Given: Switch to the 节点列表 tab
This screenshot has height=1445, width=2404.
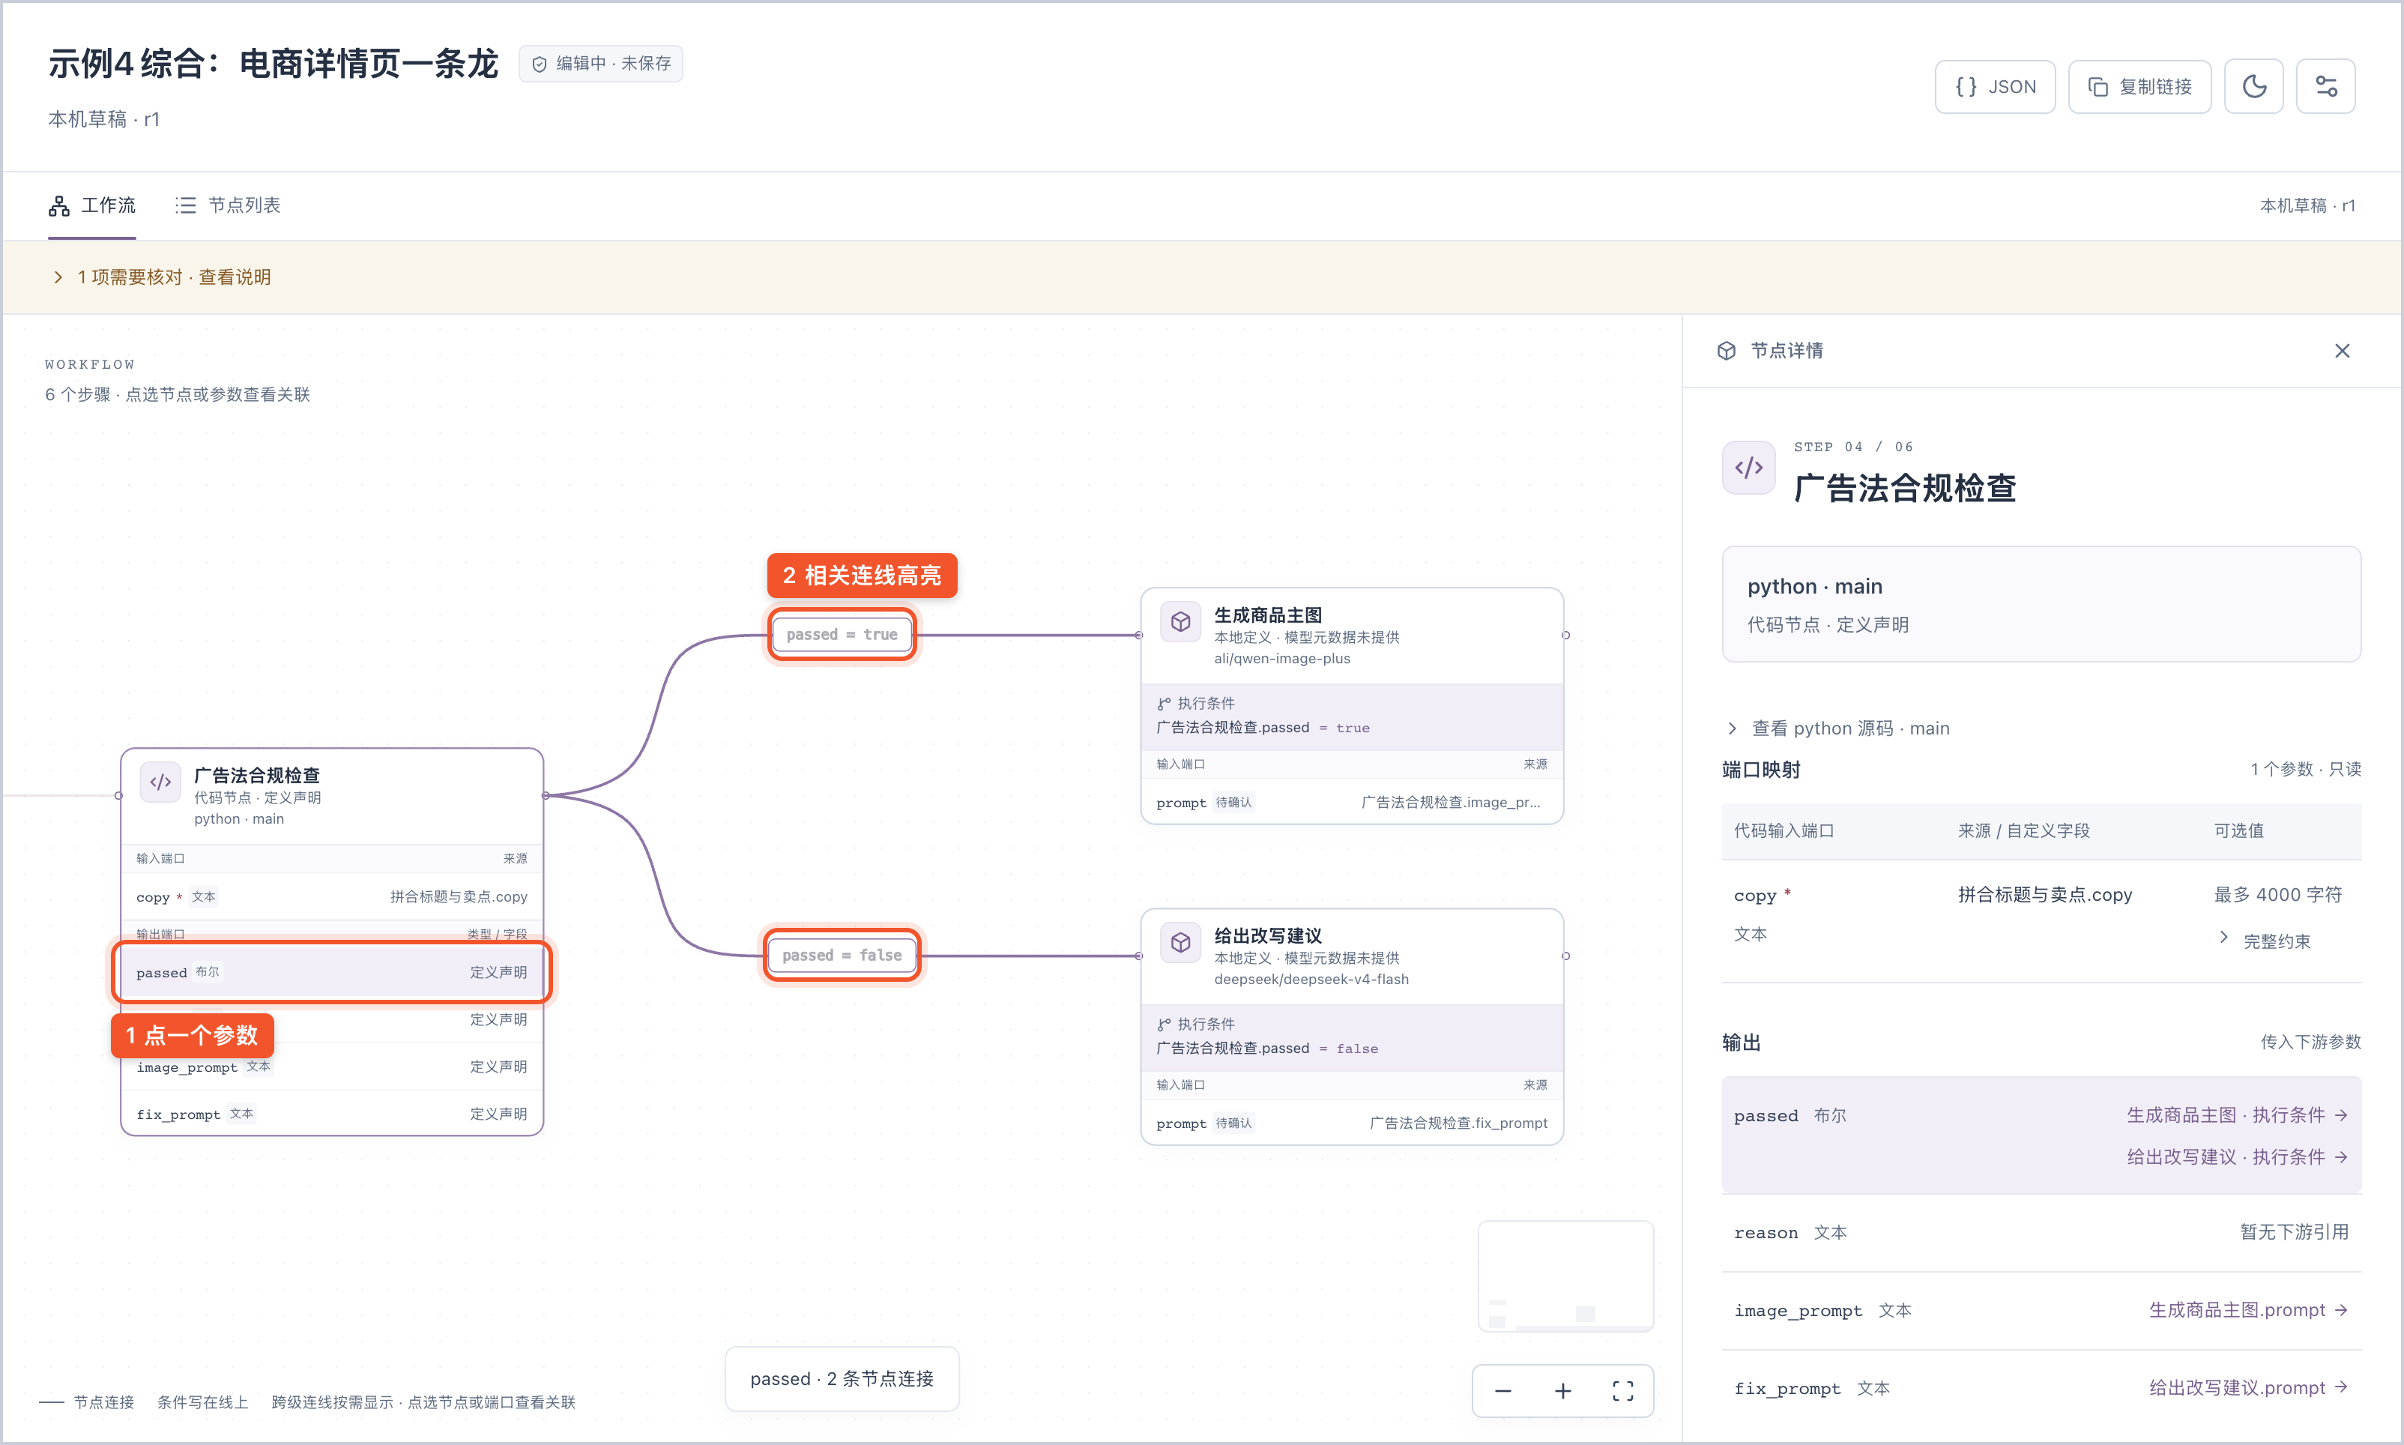Looking at the screenshot, I should (228, 205).
